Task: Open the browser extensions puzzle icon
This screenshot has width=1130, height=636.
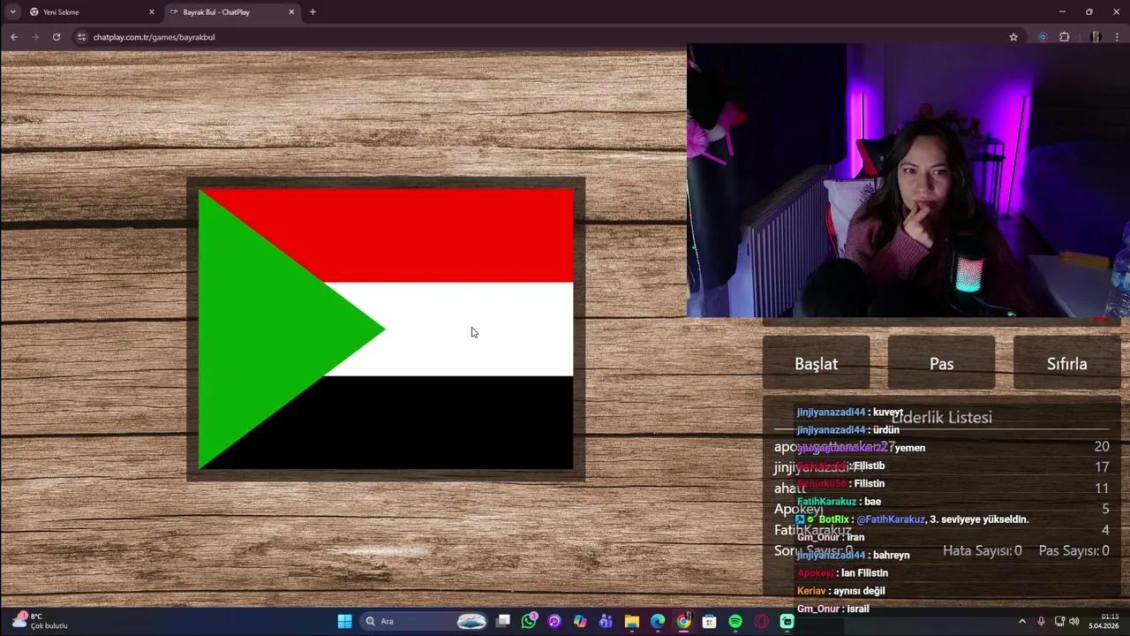Action: click(x=1065, y=37)
